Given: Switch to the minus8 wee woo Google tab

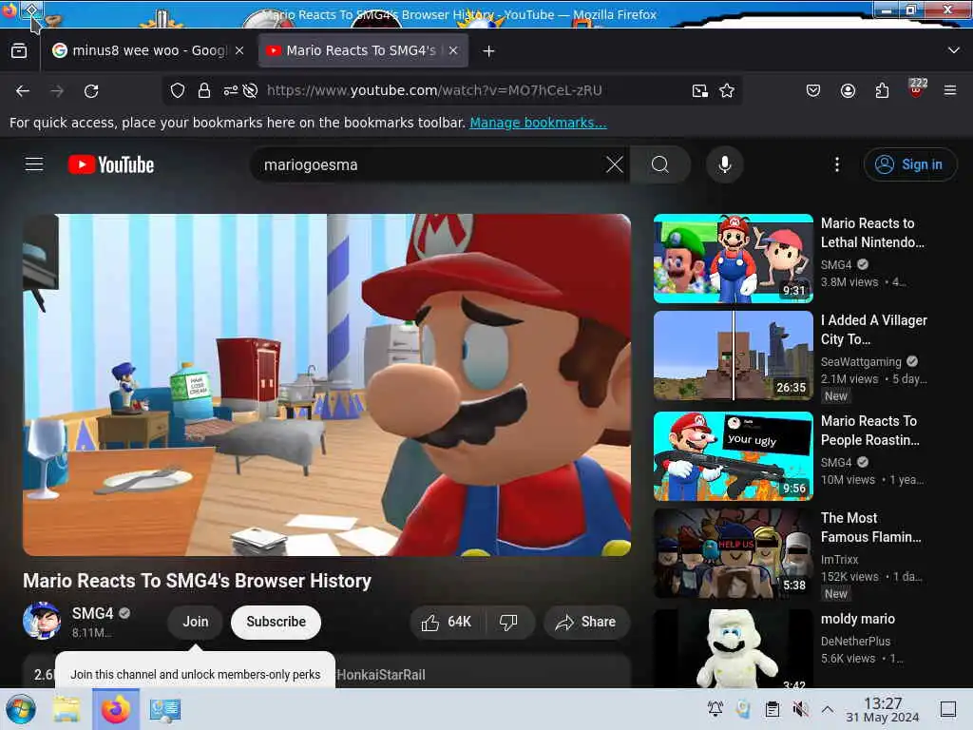Looking at the screenshot, I should pos(148,51).
